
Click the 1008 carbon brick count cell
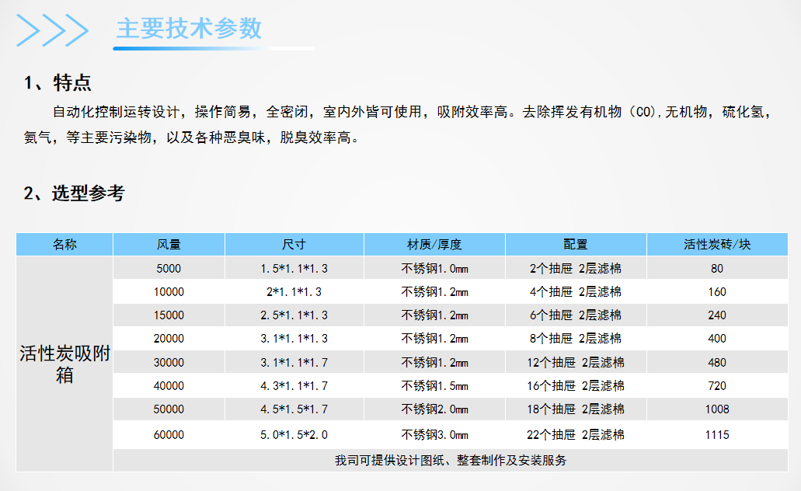(717, 409)
